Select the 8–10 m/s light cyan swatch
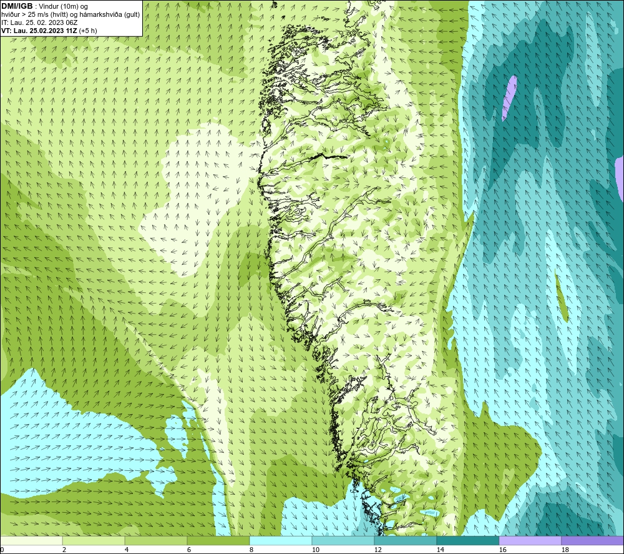The height and width of the screenshot is (554, 624). [x=281, y=540]
